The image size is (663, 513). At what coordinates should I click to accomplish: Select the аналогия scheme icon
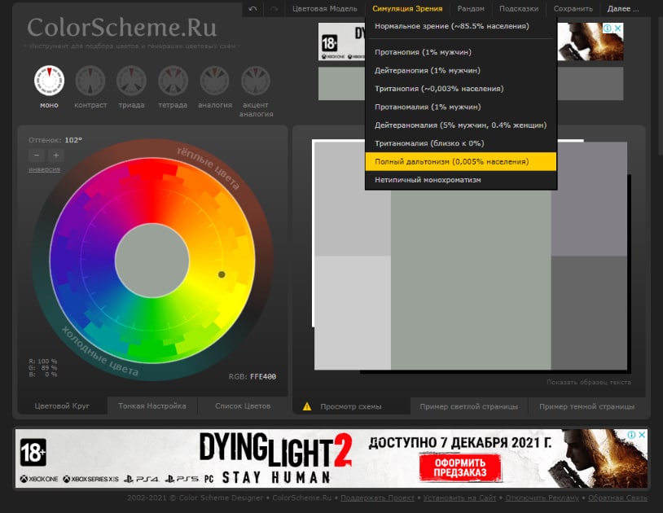click(x=215, y=81)
